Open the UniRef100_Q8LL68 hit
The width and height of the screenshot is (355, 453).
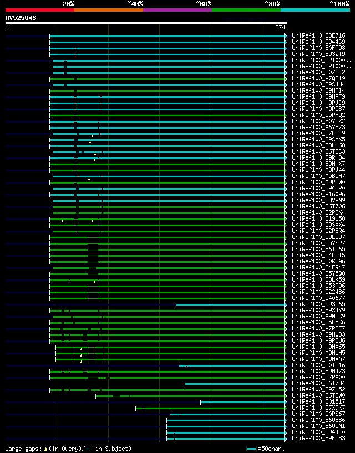pos(318,146)
